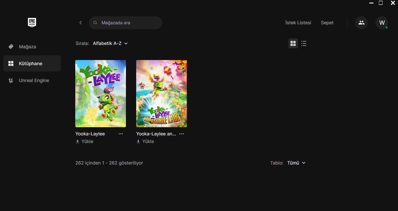Click the Mağaza tag icon
Image resolution: width=398 pixels, height=211 pixels.
(11, 46)
